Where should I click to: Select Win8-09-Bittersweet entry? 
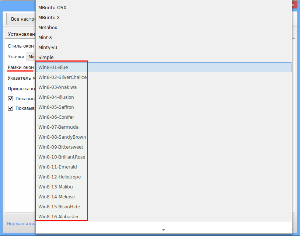[x=164, y=147]
